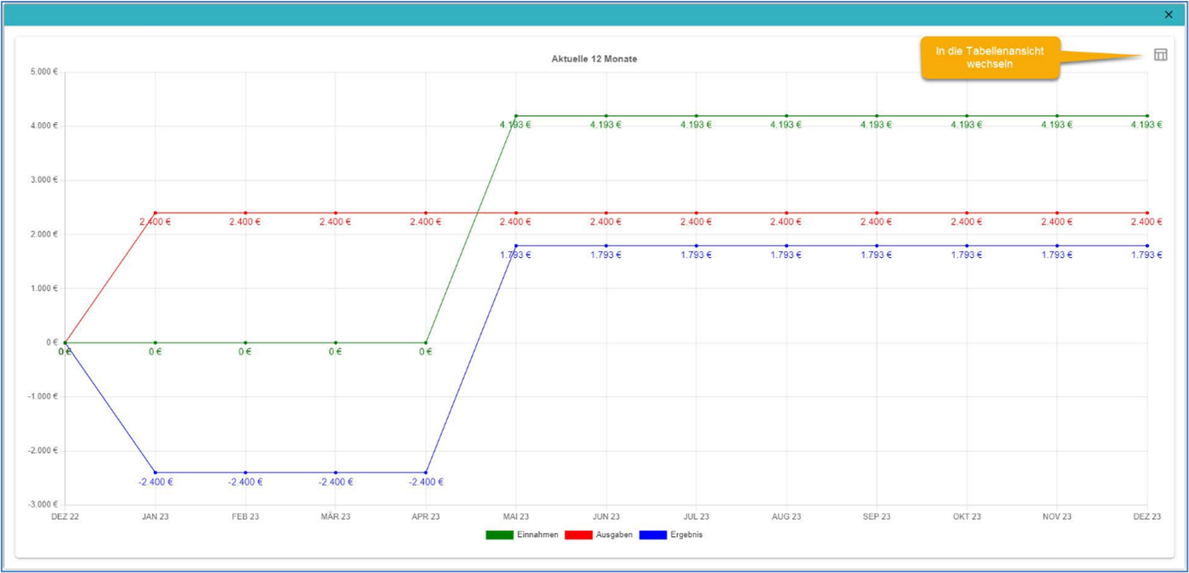
Task: Click the chart title 'Aktuelle 12 Monate'
Action: click(594, 59)
